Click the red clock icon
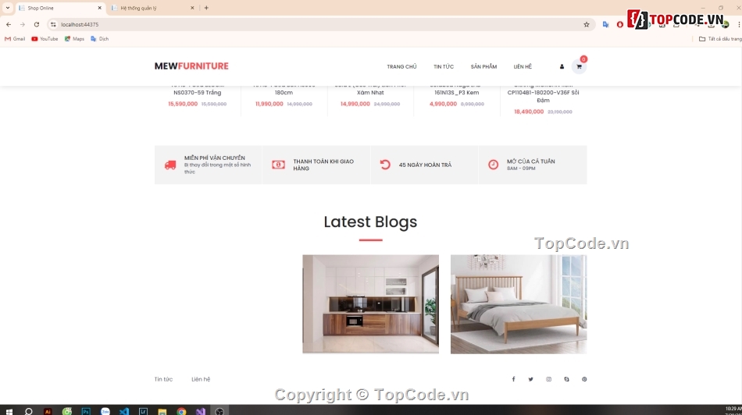Screen dimensions: 742x415 [x=493, y=165]
